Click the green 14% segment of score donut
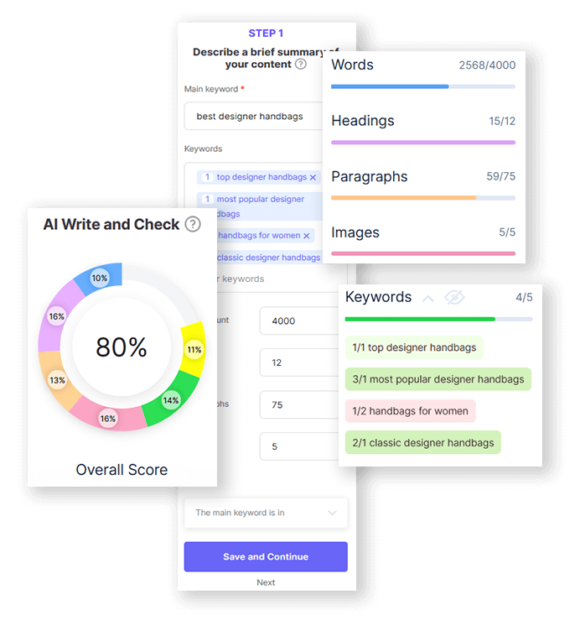This screenshot has width=580, height=636. tap(170, 401)
